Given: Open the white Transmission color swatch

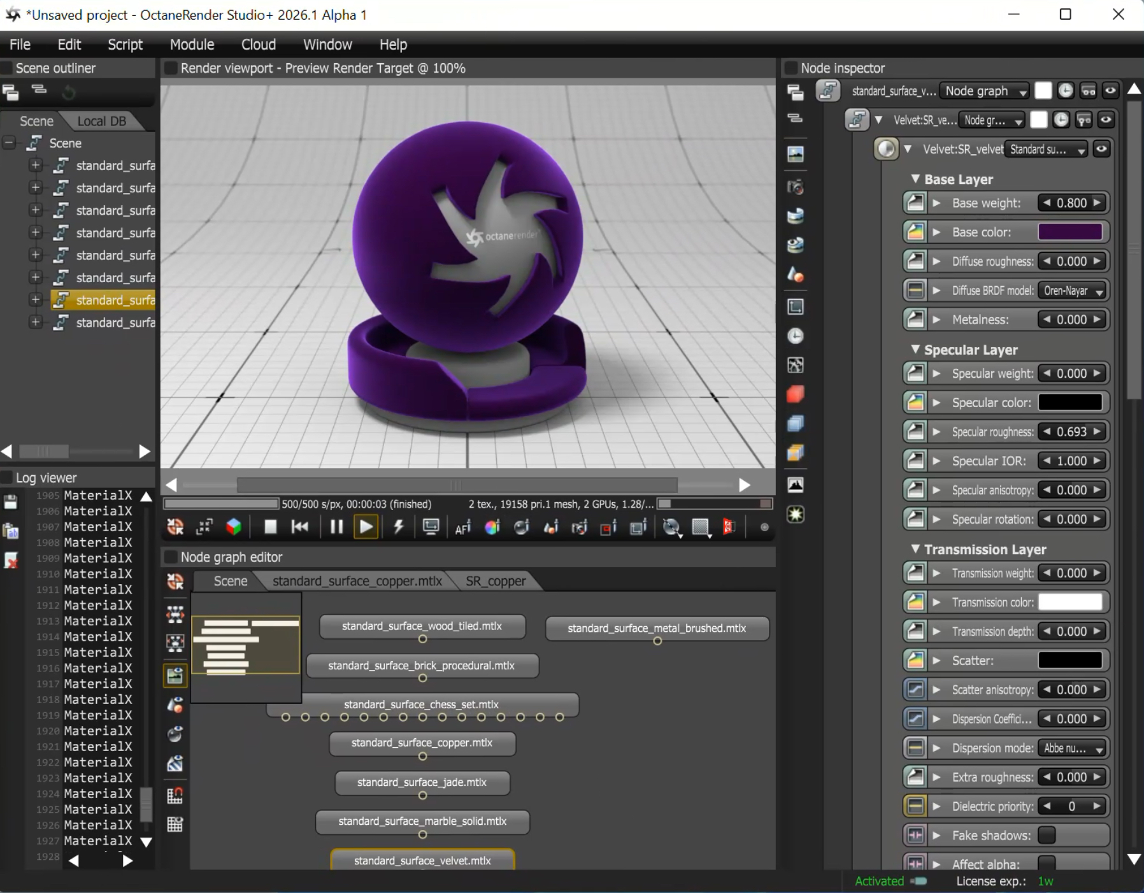Looking at the screenshot, I should 1070,602.
